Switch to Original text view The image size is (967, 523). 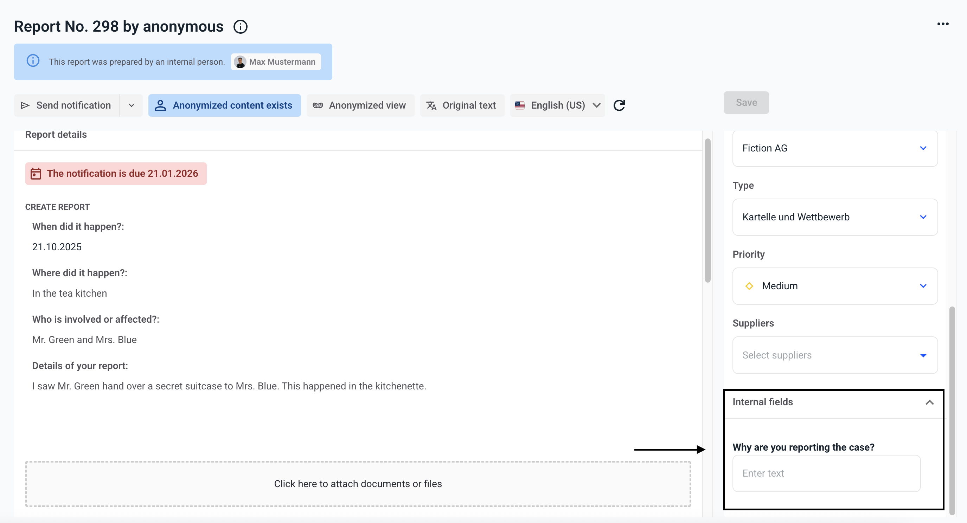(x=462, y=105)
